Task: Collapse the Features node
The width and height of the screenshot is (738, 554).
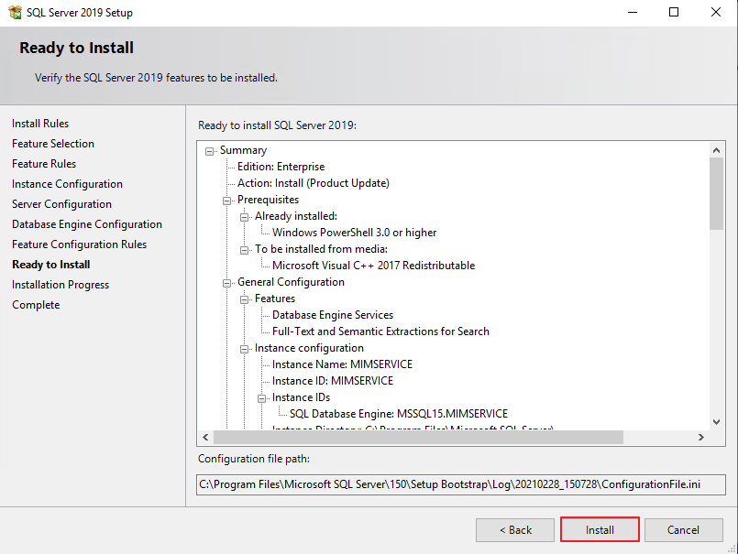Action: tap(244, 299)
